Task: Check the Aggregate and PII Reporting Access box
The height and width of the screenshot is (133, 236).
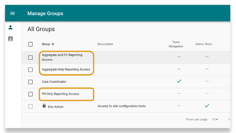Action: [x=30, y=57]
